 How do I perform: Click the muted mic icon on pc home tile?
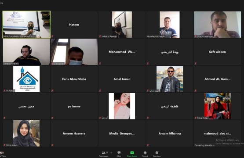coord(52,118)
